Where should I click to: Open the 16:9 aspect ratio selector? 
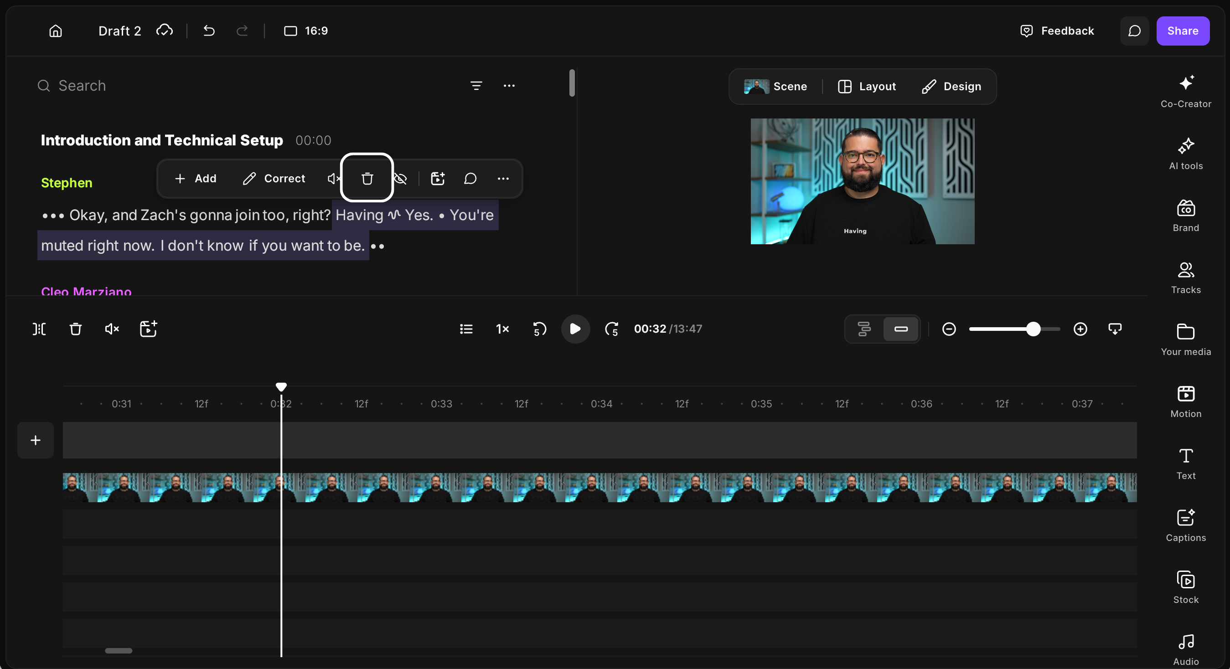click(x=305, y=31)
